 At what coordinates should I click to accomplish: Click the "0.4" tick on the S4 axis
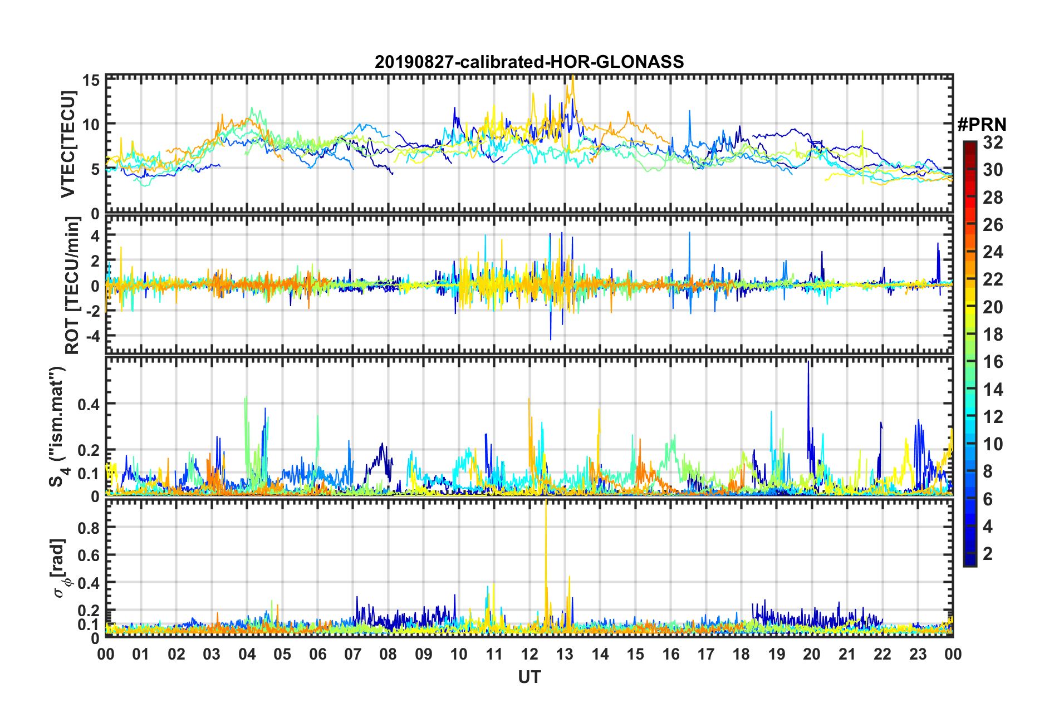click(89, 404)
